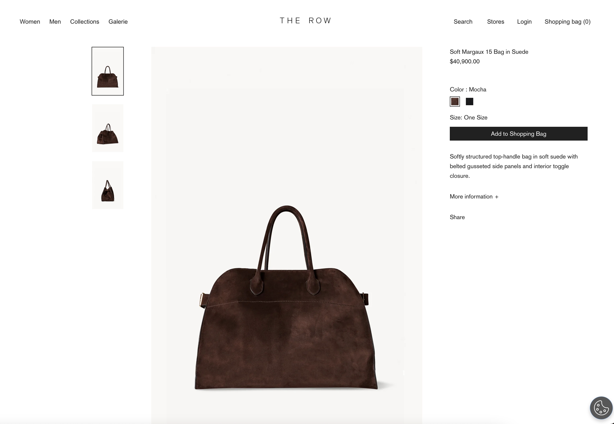The height and width of the screenshot is (424, 614).
Task: Open the Women menu
Action: 30,21
